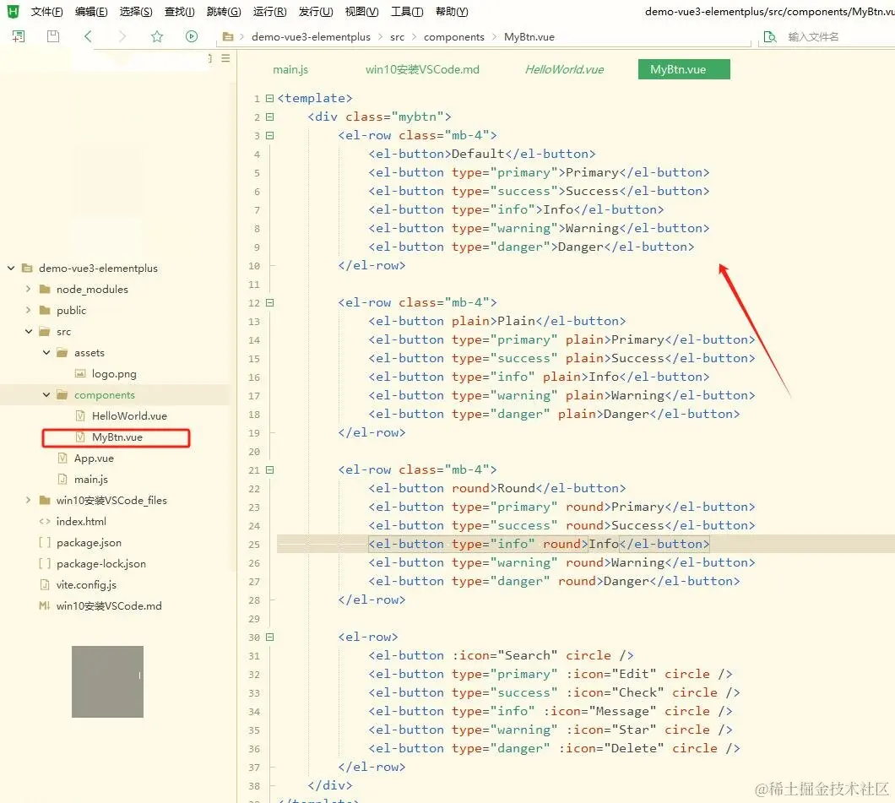Image resolution: width=895 pixels, height=803 pixels.
Task: Fold the el-row block at line 21
Action: click(270, 469)
